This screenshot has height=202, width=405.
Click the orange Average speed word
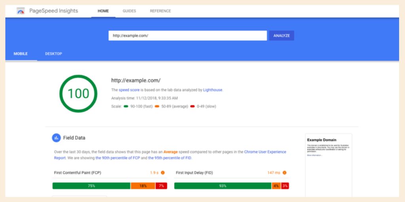pyautogui.click(x=170, y=152)
